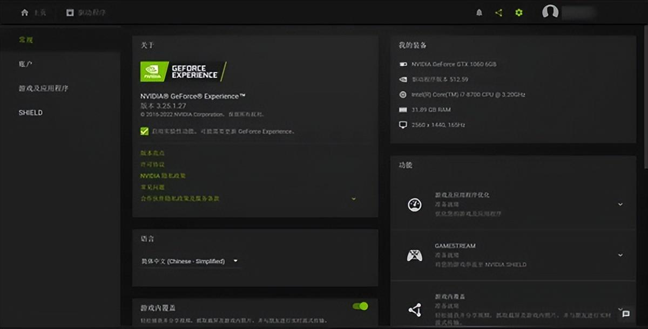Open the language dropdown 简体中文 (Chinese - Simplified)

(x=190, y=261)
